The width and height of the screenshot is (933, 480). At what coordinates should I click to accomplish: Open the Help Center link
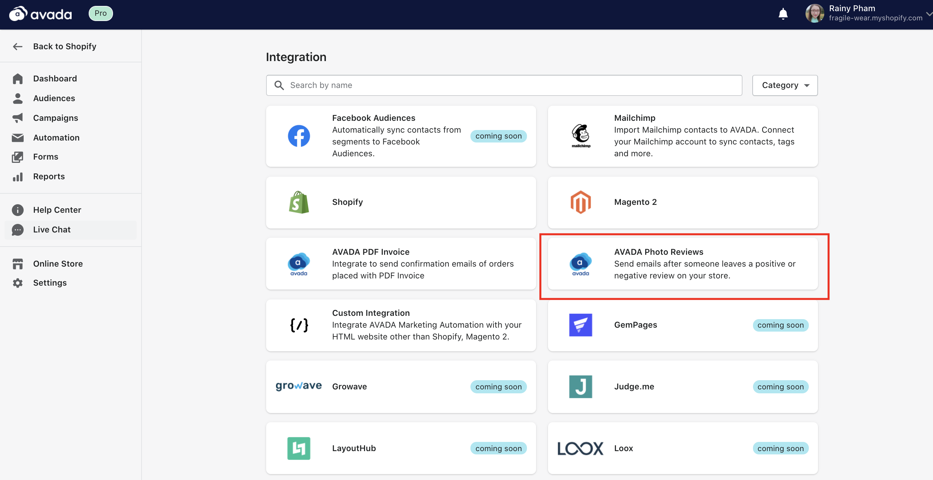[57, 210]
